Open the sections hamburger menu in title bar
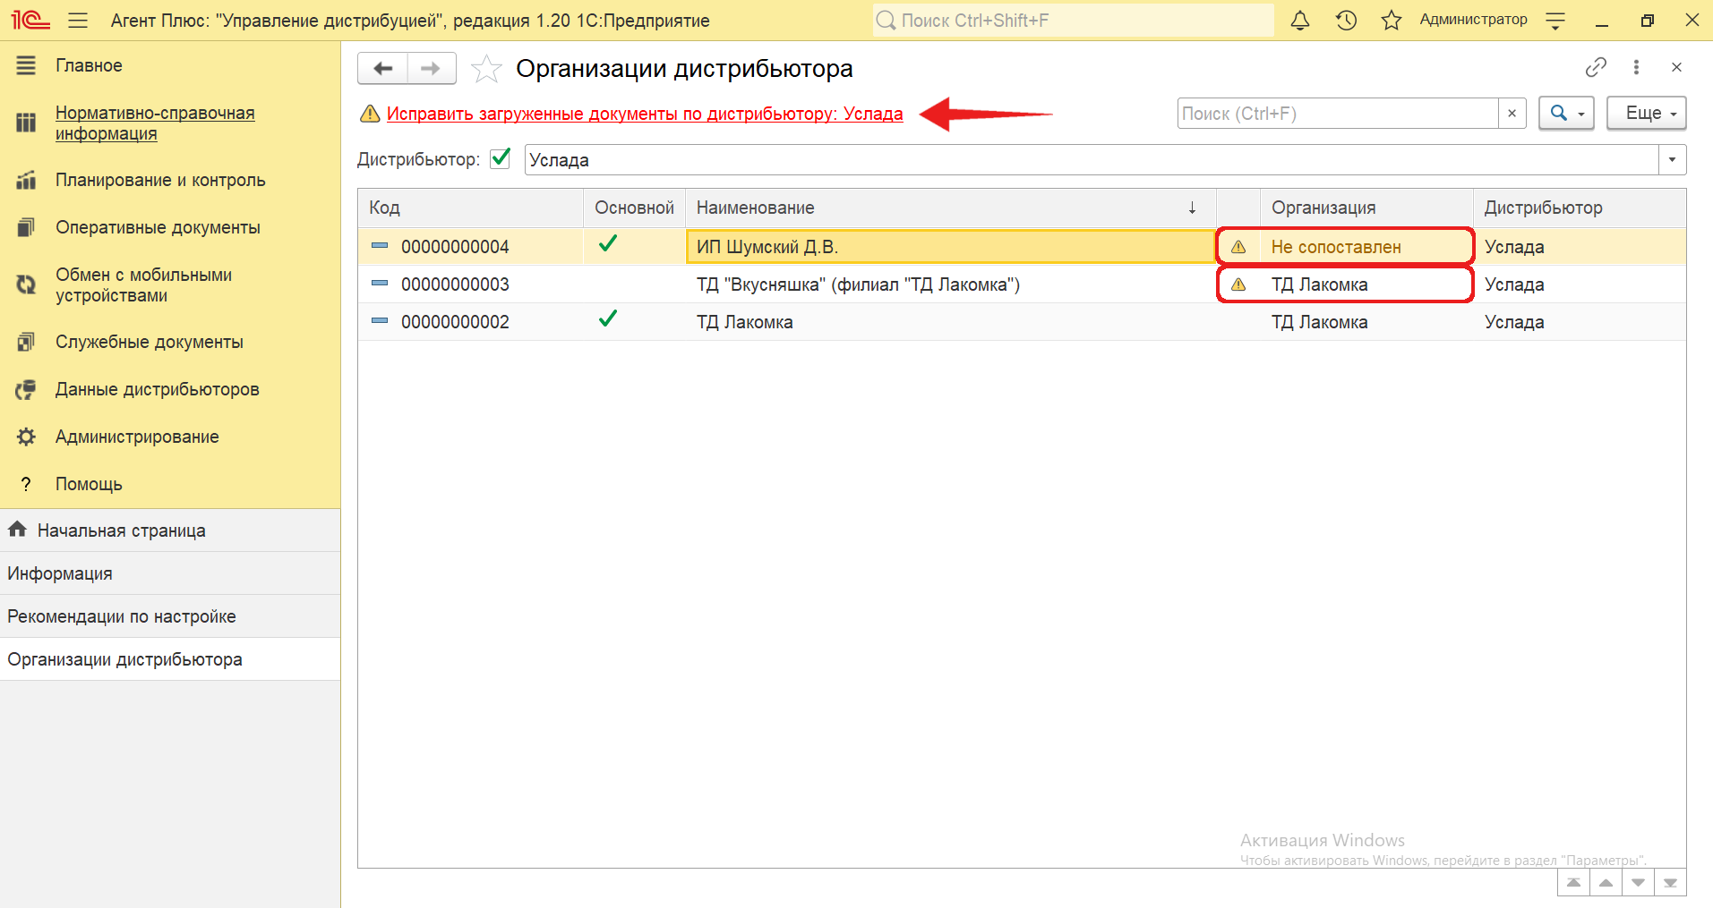Viewport: 1713px width, 908px height. coord(78,20)
